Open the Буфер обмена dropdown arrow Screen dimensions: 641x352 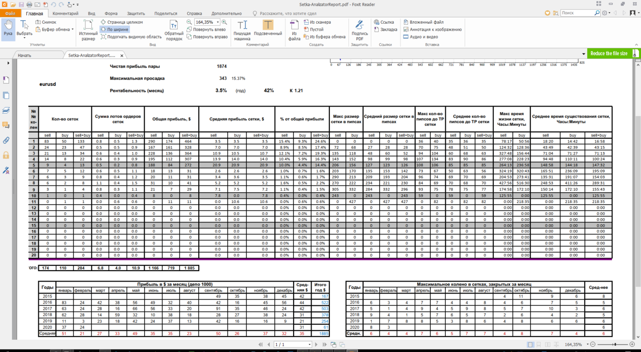73,30
